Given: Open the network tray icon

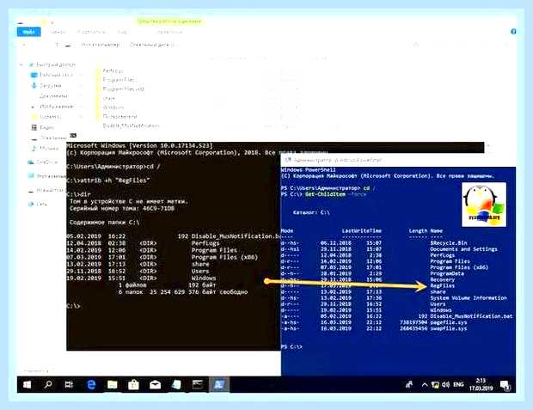Looking at the screenshot, I should (x=435, y=384).
